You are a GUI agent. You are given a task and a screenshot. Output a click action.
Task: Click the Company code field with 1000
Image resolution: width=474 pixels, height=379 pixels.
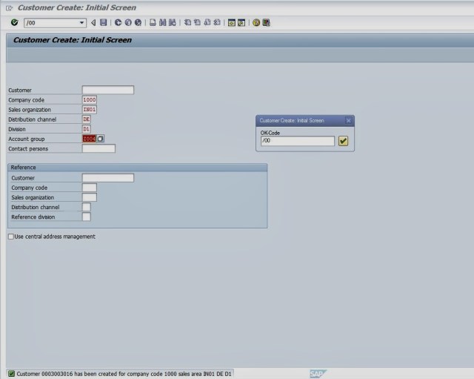pyautogui.click(x=90, y=100)
